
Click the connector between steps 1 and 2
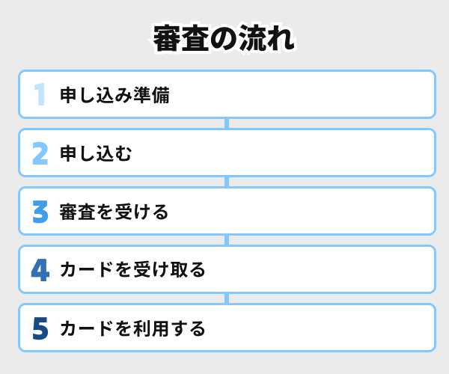coord(227,123)
